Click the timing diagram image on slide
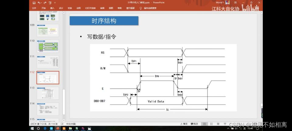Screen dimensions: 292x131 coord(163,78)
